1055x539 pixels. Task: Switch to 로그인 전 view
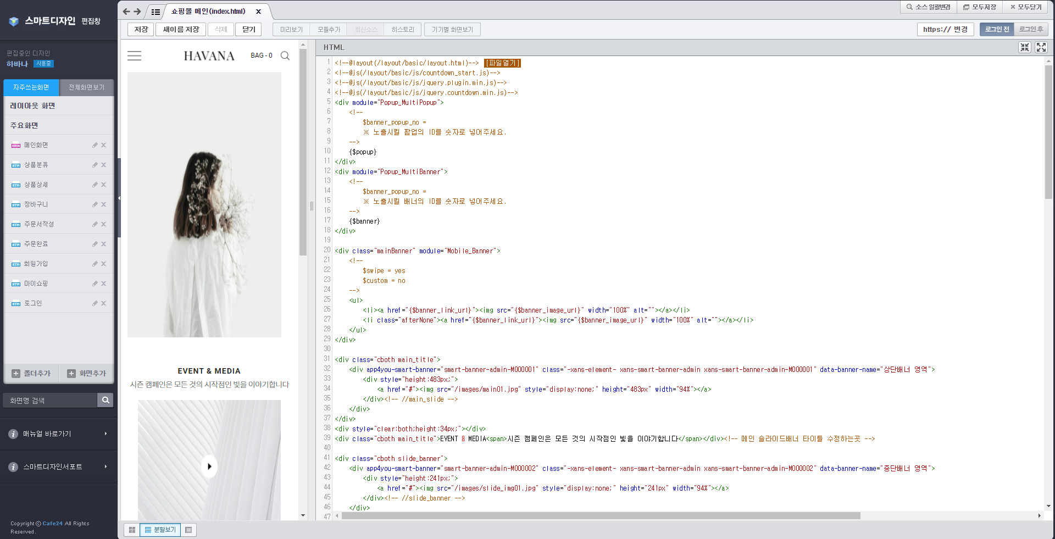click(997, 29)
